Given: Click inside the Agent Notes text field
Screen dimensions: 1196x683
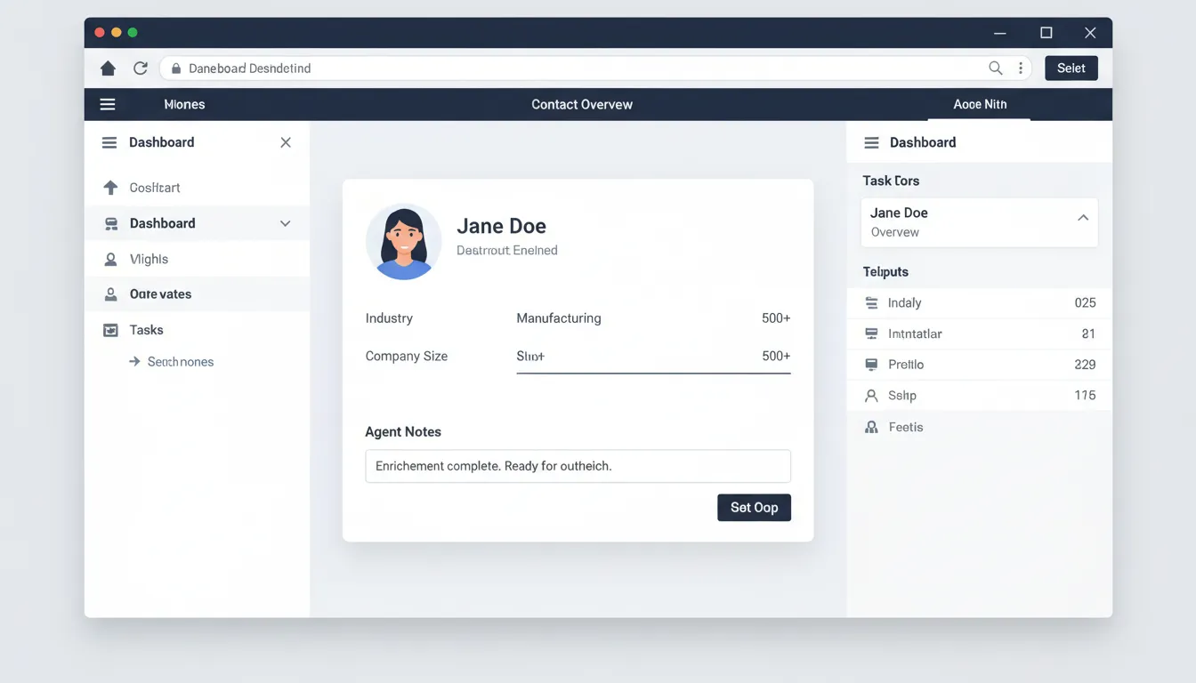Looking at the screenshot, I should pyautogui.click(x=578, y=465).
